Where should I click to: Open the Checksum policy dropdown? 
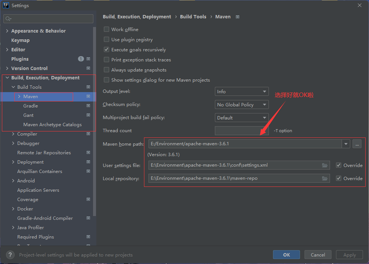(241, 104)
